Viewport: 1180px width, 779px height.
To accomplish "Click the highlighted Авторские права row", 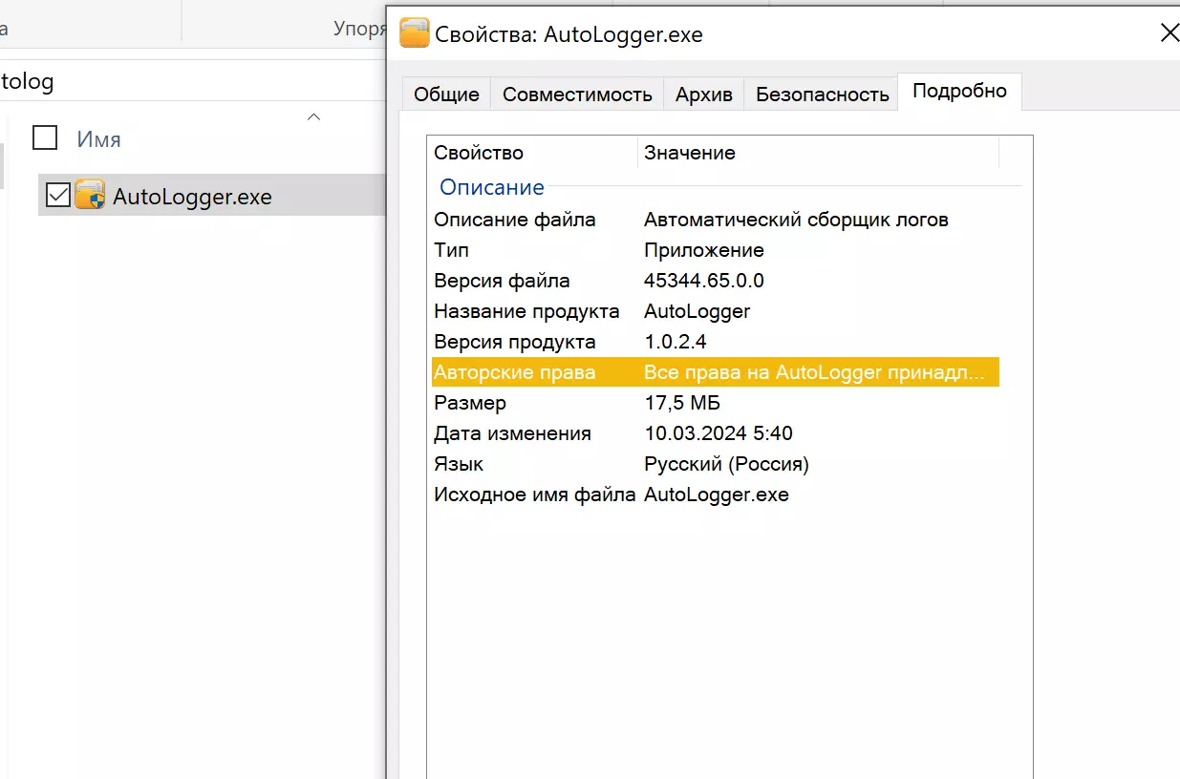I will [x=716, y=372].
